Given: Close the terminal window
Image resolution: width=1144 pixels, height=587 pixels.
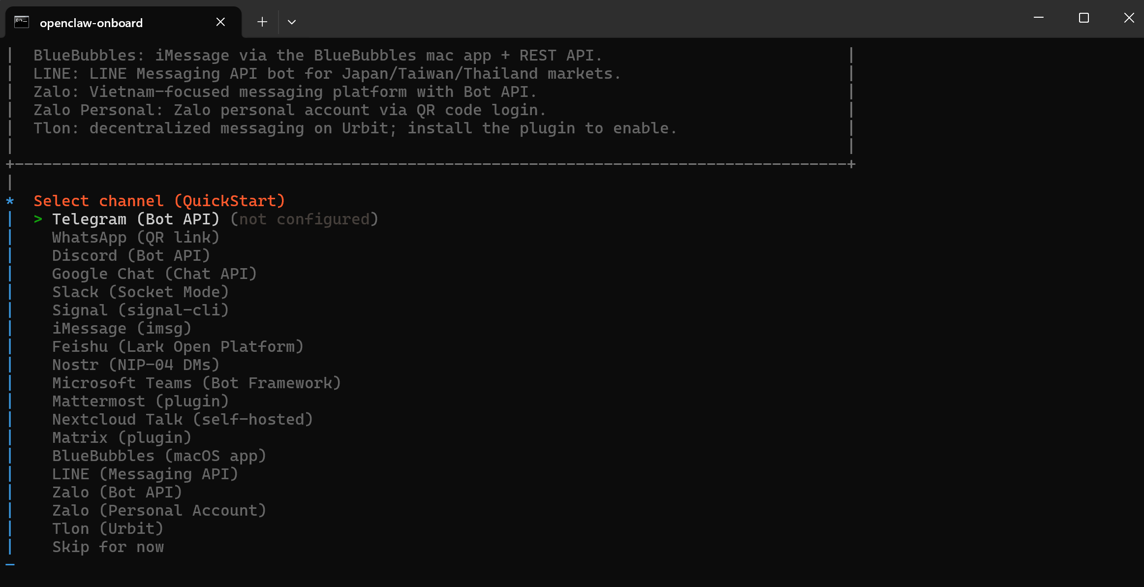Looking at the screenshot, I should point(1129,18).
